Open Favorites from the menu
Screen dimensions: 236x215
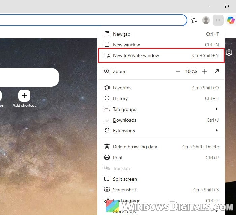161,88
